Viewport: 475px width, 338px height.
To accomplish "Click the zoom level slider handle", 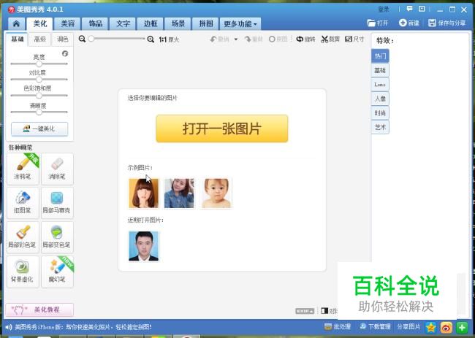I will pos(91,39).
